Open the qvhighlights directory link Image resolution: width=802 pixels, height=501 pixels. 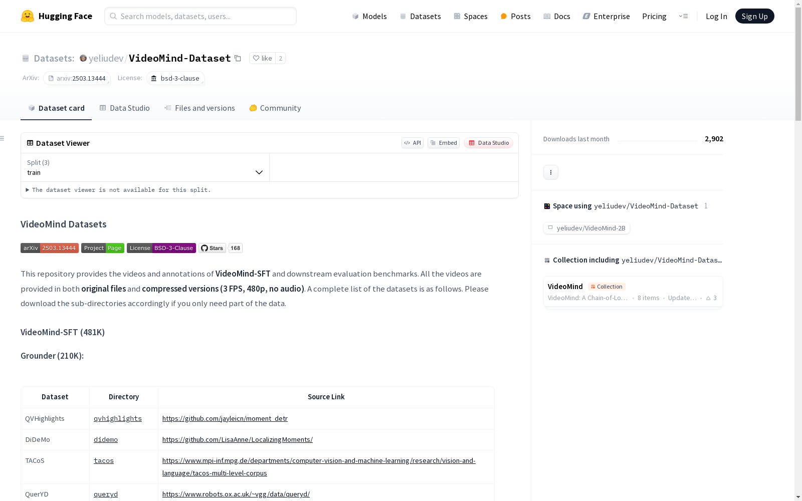pyautogui.click(x=118, y=419)
